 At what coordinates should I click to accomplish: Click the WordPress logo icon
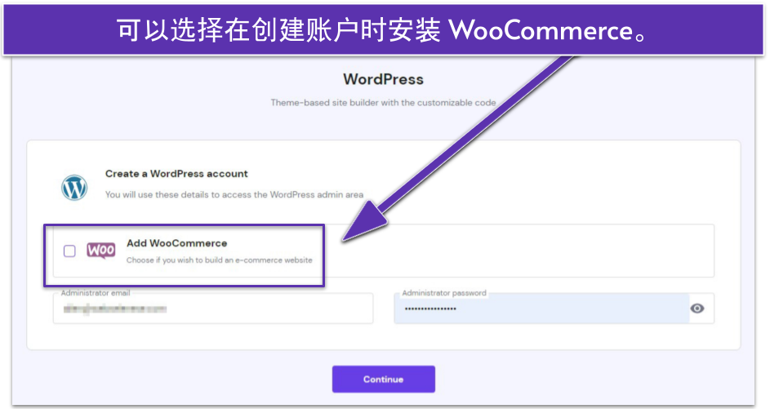click(x=74, y=188)
